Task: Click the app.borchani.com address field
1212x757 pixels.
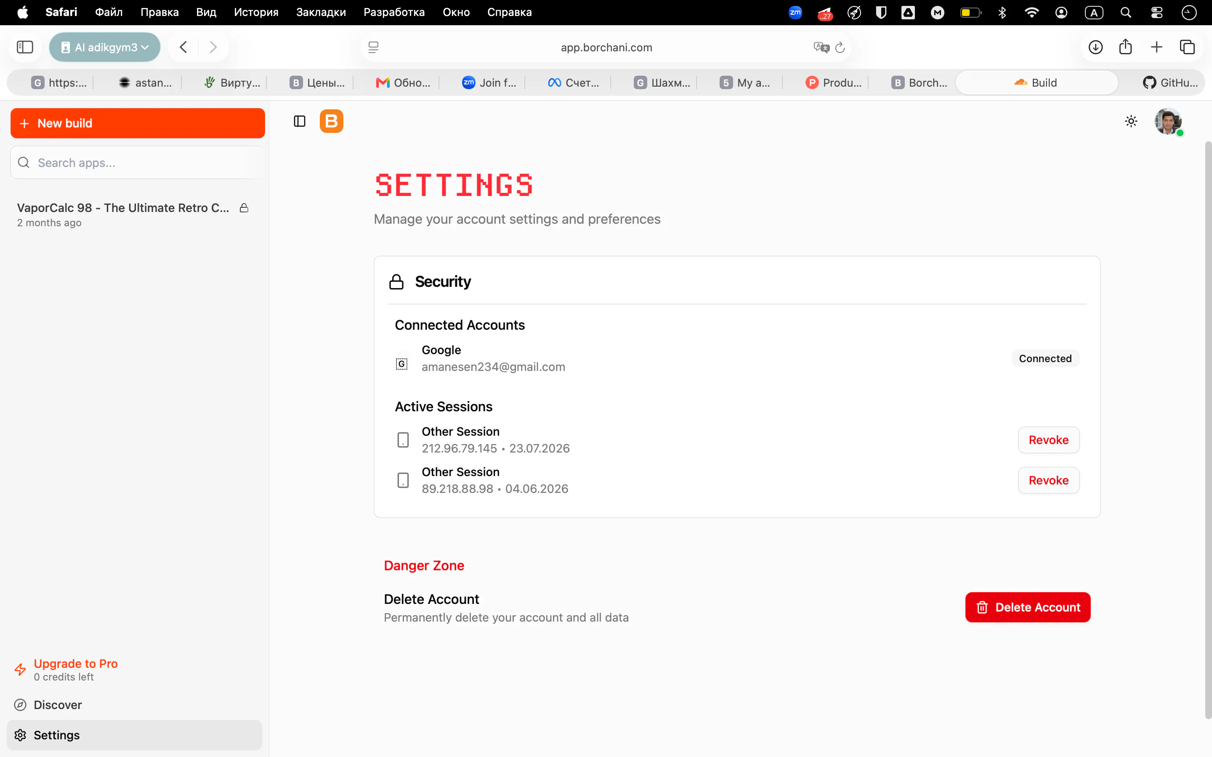Action: point(606,48)
